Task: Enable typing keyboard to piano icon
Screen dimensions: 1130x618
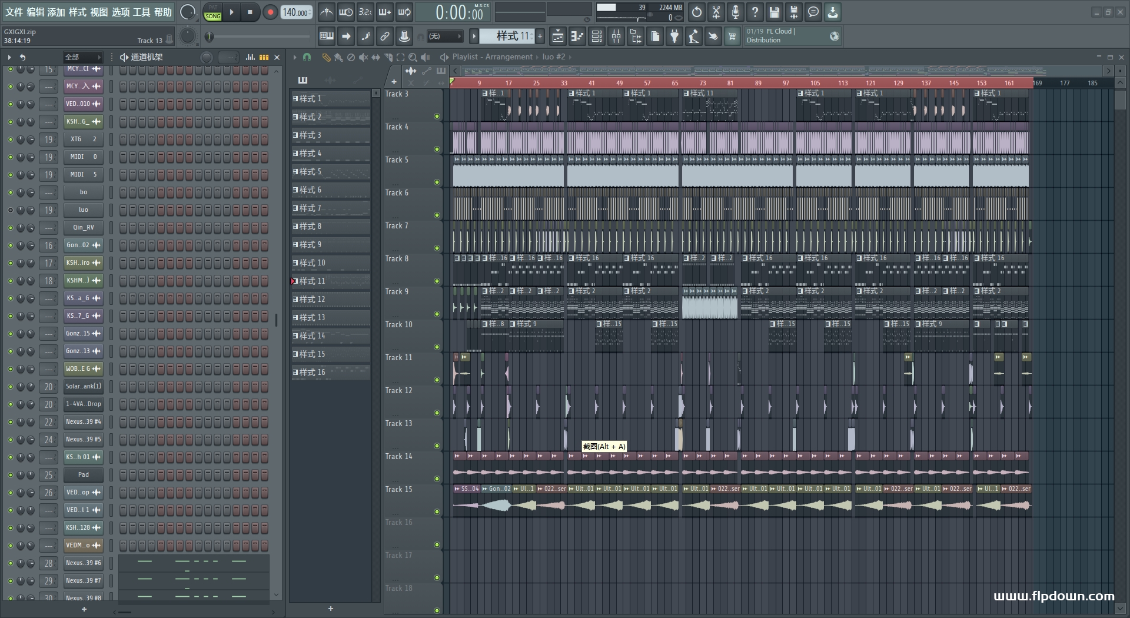Action: pos(327,36)
